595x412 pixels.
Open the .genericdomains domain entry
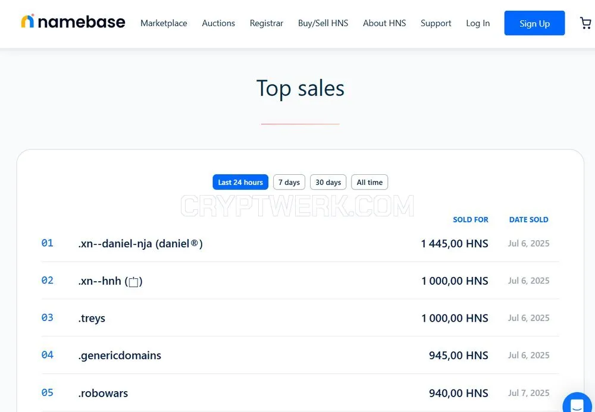pyautogui.click(x=120, y=355)
